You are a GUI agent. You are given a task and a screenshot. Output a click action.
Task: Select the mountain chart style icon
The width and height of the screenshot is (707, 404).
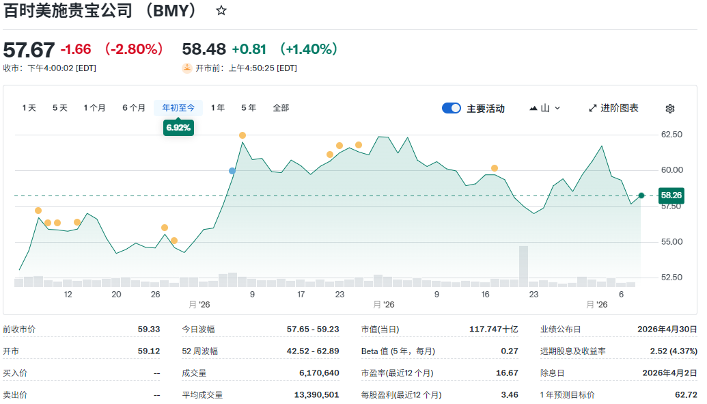coord(534,108)
